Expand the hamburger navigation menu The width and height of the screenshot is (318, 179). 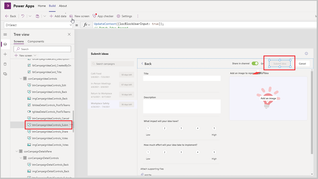click(x=5, y=34)
